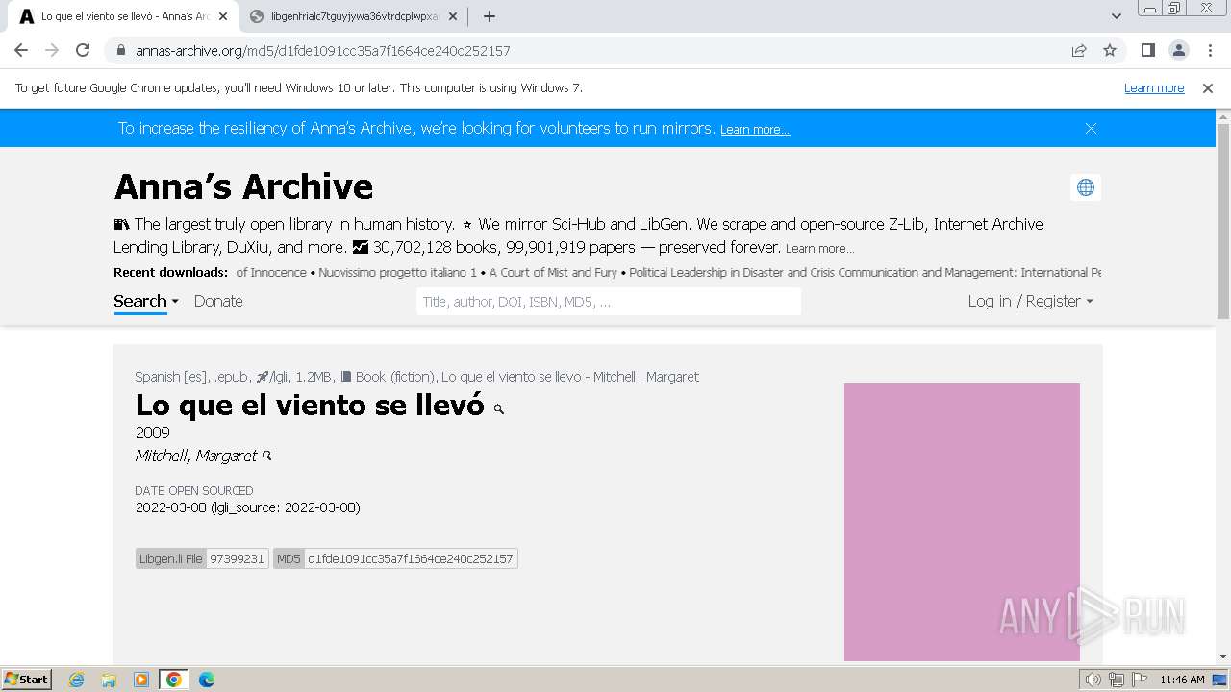Image resolution: width=1231 pixels, height=692 pixels.
Task: Click the pink book cover placeholder
Action: [x=962, y=522]
